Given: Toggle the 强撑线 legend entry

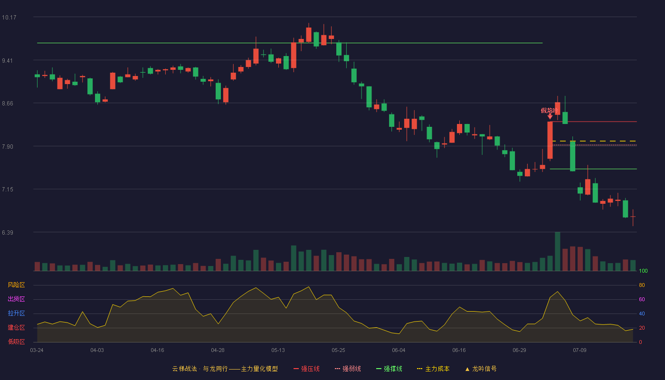Looking at the screenshot, I should [389, 369].
